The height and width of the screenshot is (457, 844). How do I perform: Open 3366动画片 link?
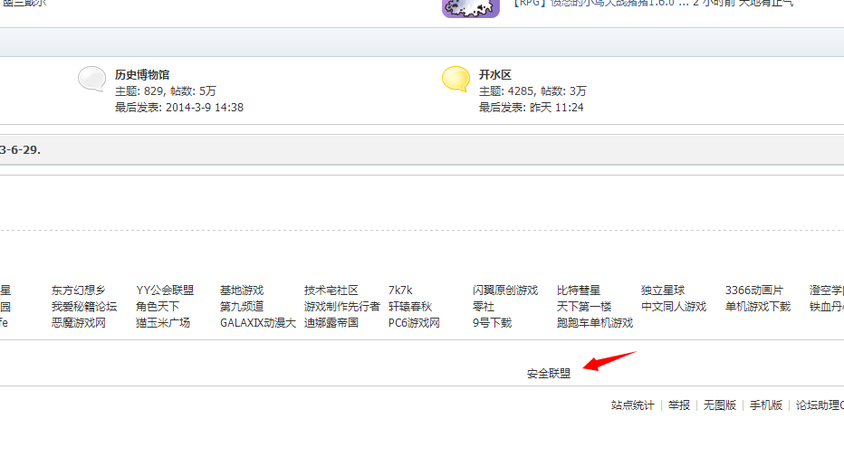(x=754, y=290)
